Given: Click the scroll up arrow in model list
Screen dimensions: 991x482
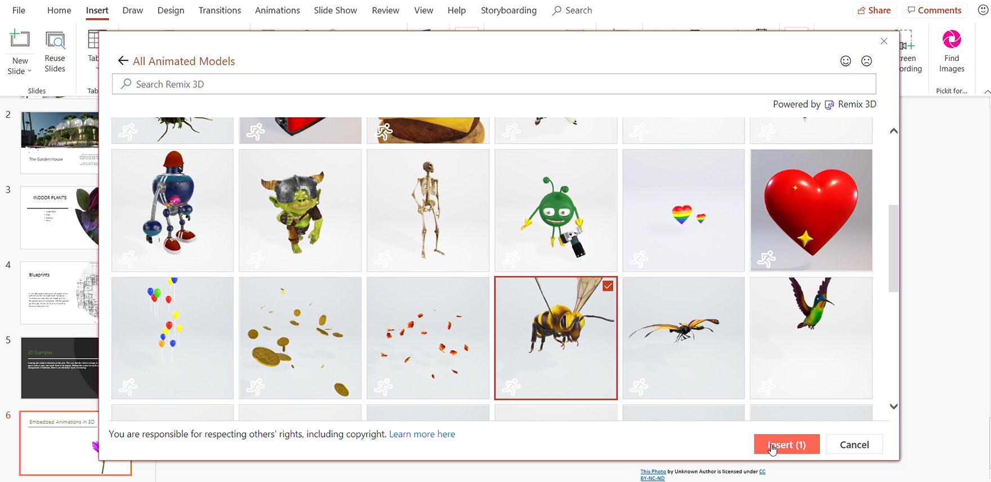Looking at the screenshot, I should [894, 131].
